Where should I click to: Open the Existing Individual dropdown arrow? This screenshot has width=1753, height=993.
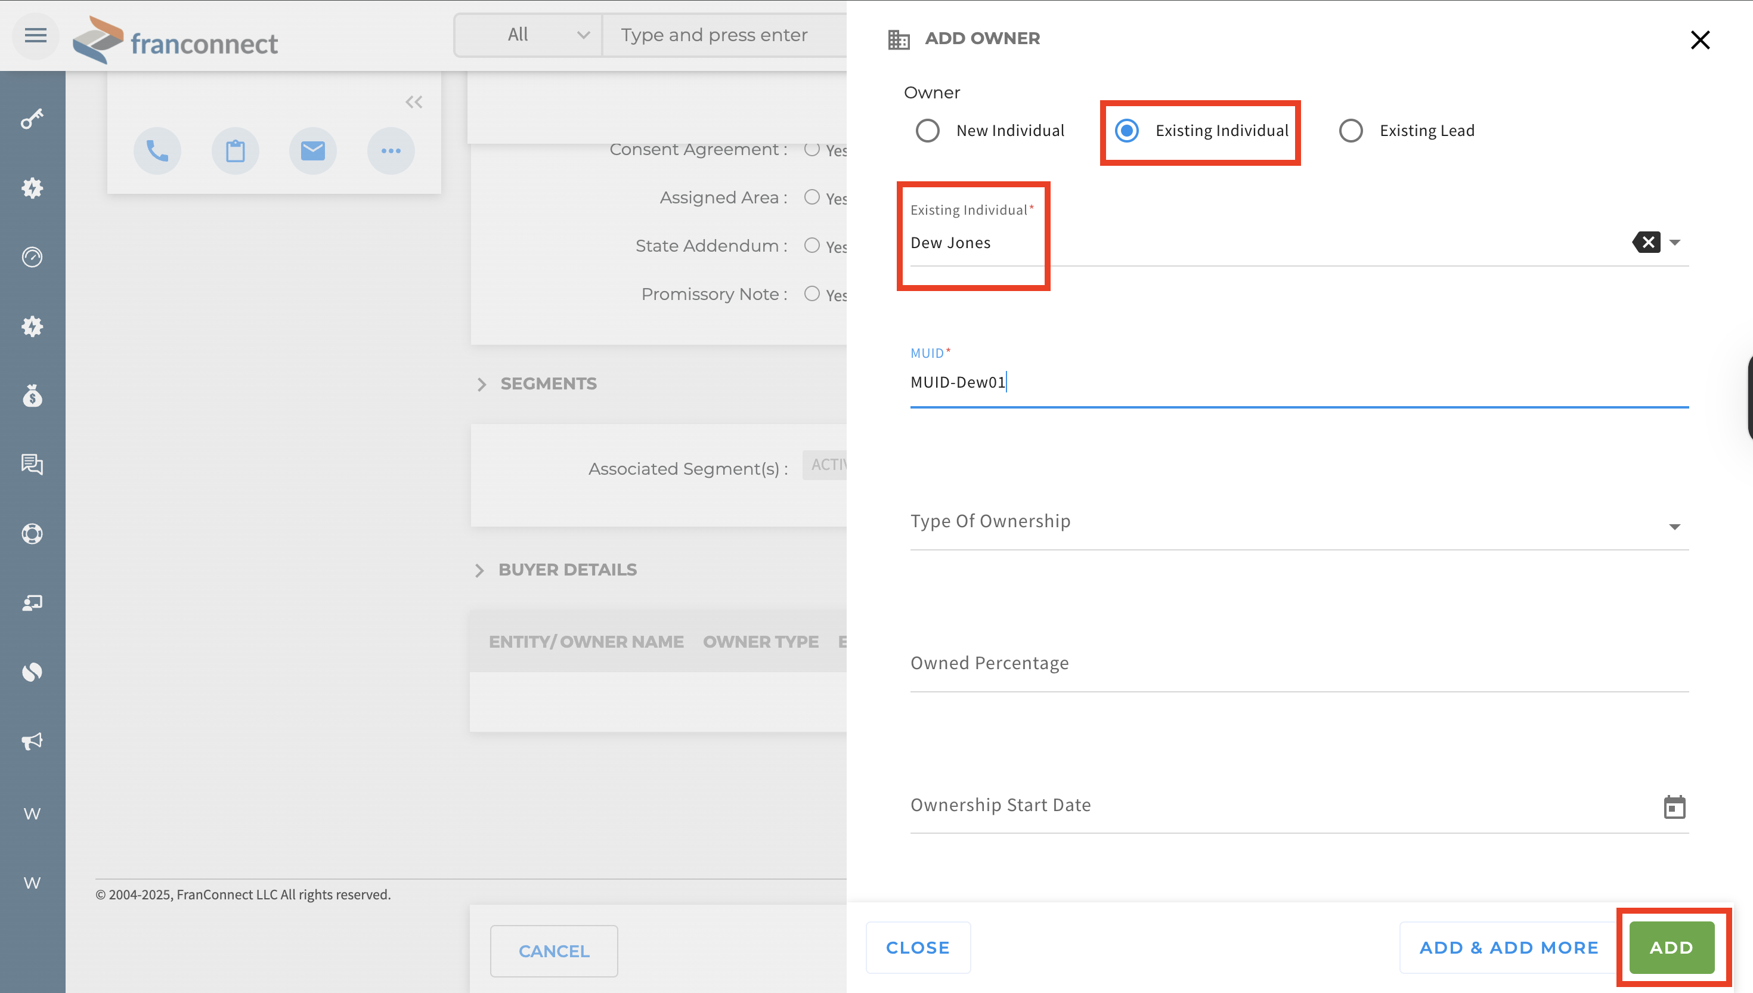point(1674,243)
